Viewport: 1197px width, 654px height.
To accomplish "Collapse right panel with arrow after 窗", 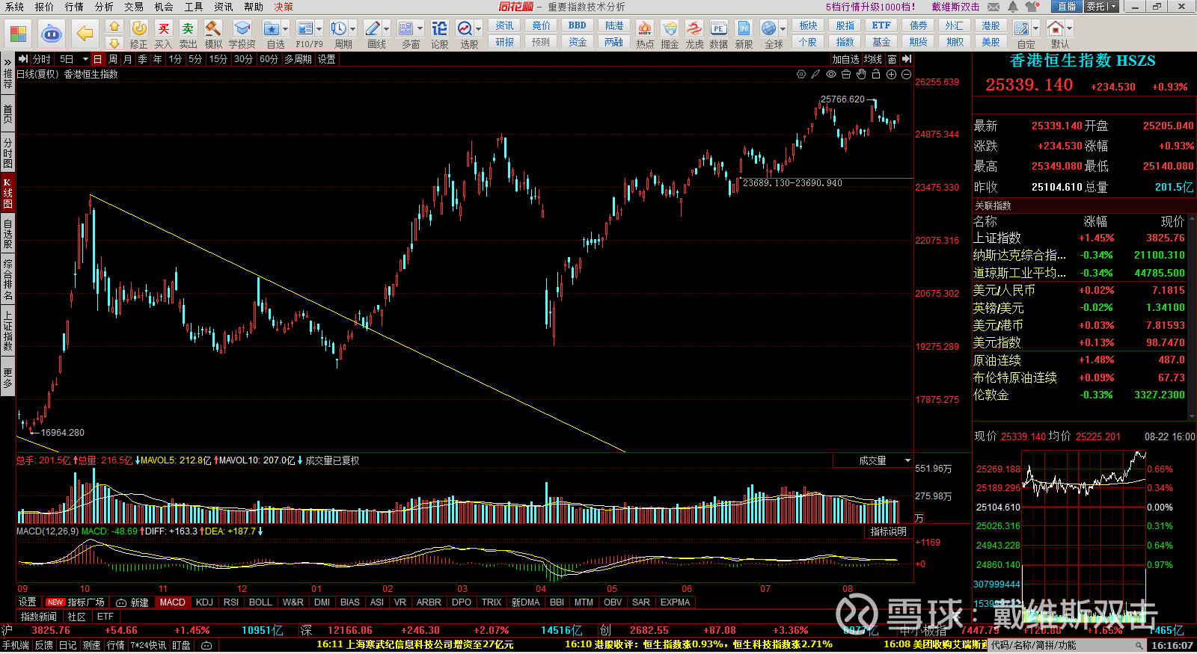I will (907, 59).
